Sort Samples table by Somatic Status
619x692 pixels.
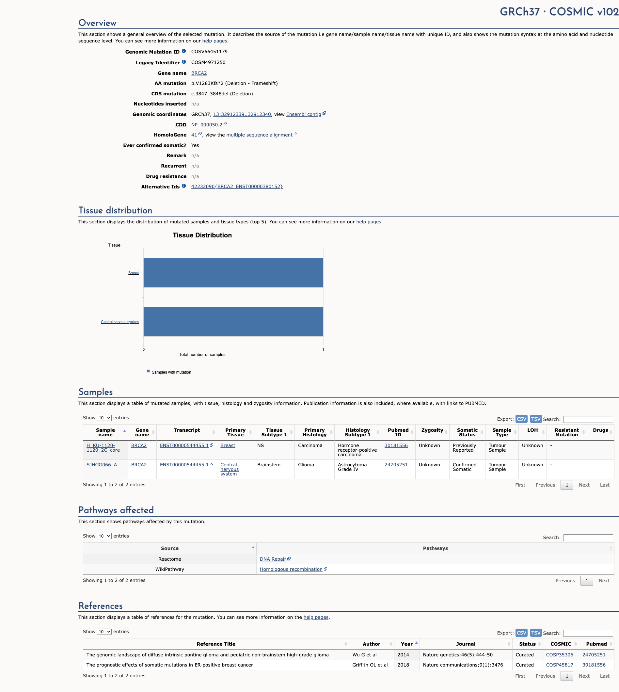(x=467, y=432)
